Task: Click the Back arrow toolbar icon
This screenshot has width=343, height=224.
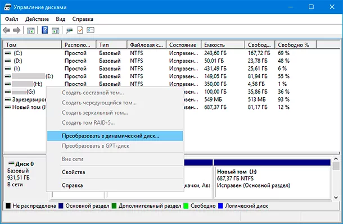Action: point(7,30)
